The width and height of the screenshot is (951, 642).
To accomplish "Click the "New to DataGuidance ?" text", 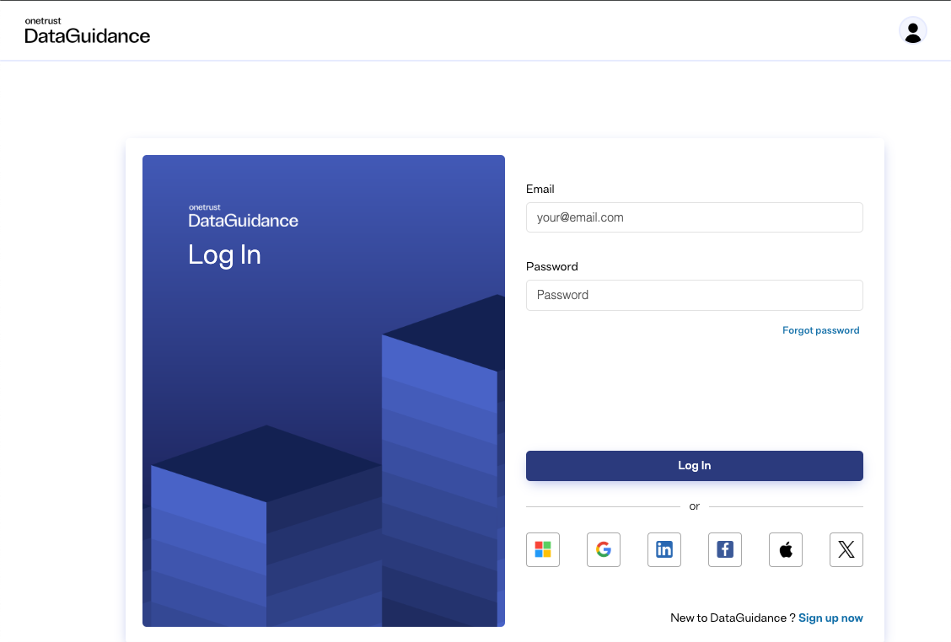I will pos(732,618).
